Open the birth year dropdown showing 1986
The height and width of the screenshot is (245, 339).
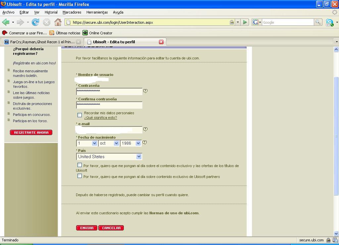pyautogui.click(x=130, y=143)
